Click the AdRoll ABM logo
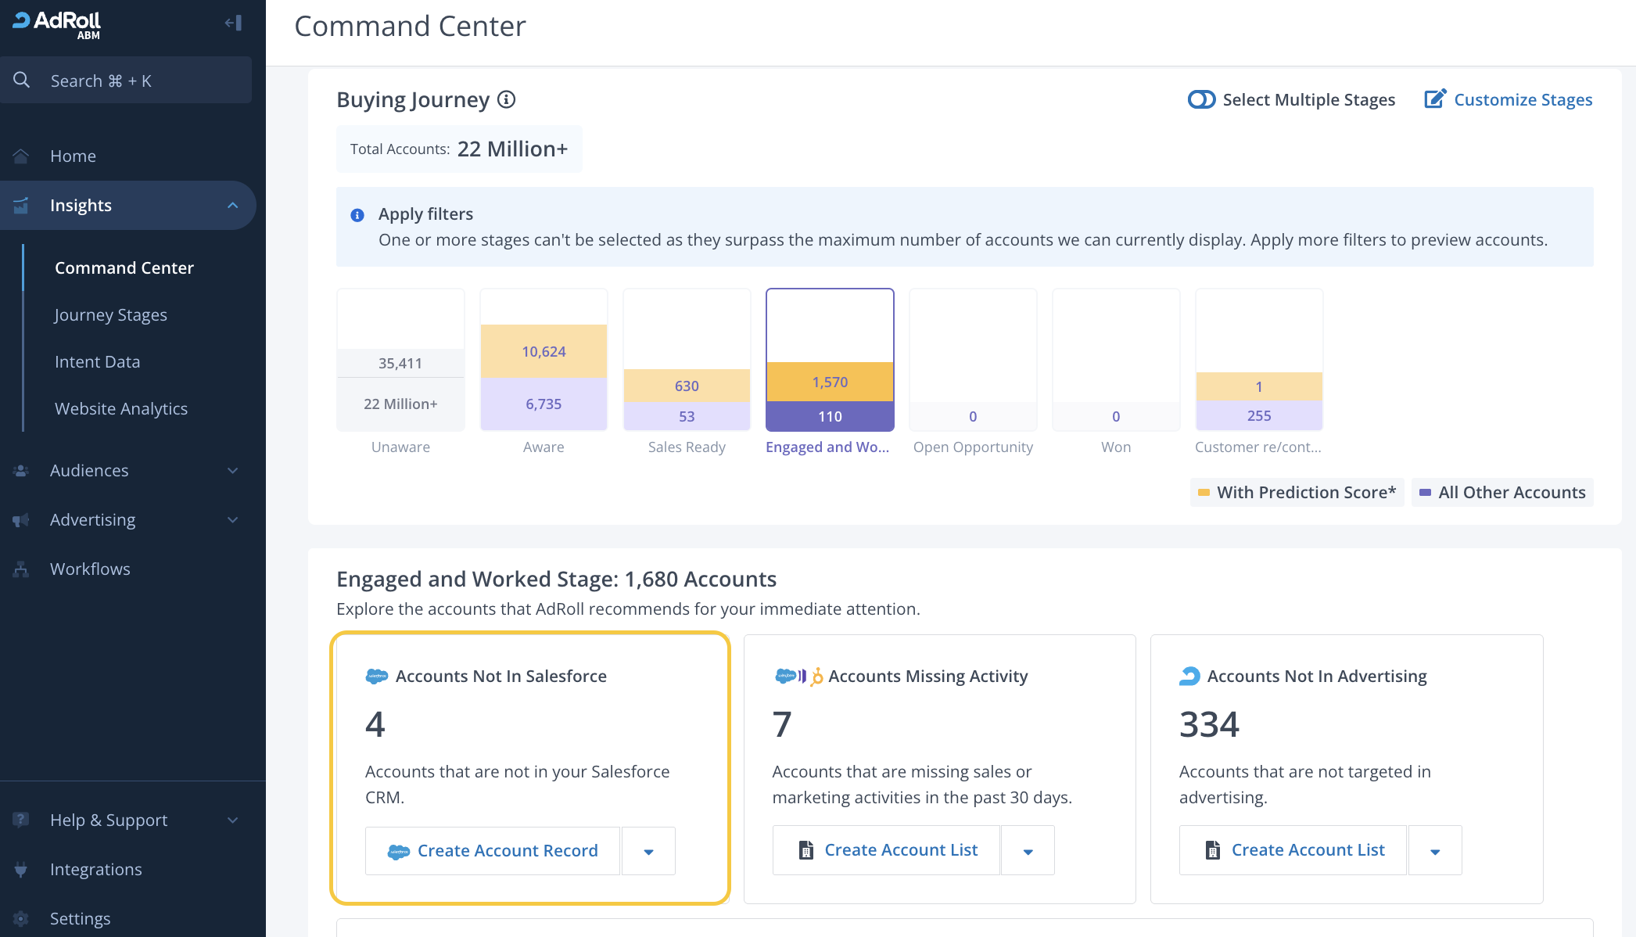The height and width of the screenshot is (937, 1636). tap(58, 23)
